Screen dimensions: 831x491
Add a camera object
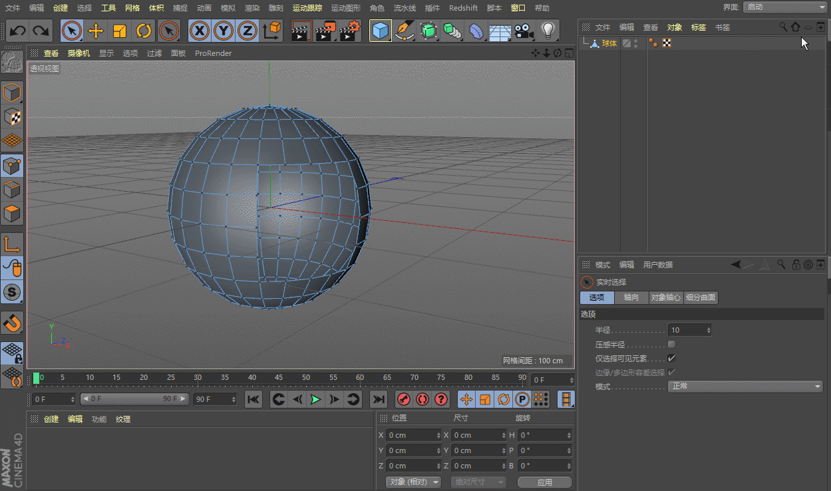coord(524,31)
